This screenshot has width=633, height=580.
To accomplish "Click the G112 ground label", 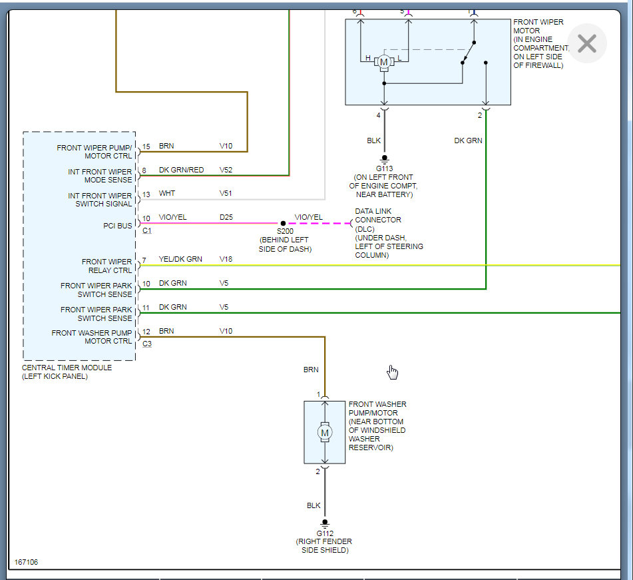I will 325,533.
